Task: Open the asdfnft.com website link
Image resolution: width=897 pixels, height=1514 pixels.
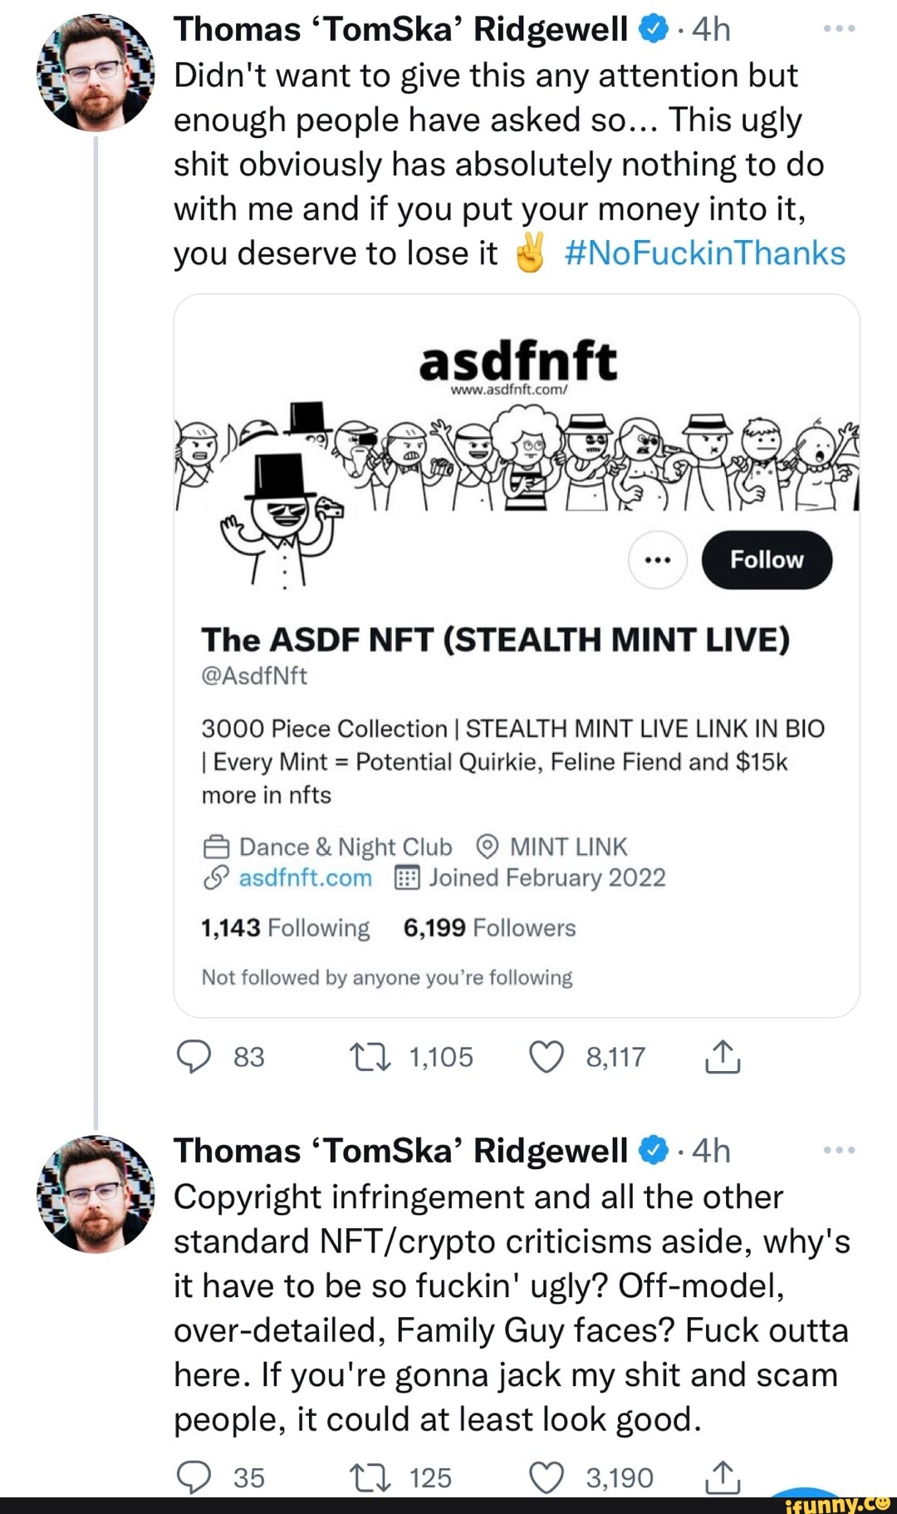Action: 304,877
